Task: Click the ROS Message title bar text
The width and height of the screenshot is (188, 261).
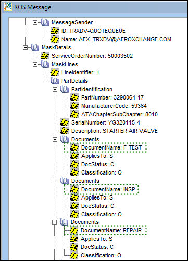Action: tap(32, 7)
